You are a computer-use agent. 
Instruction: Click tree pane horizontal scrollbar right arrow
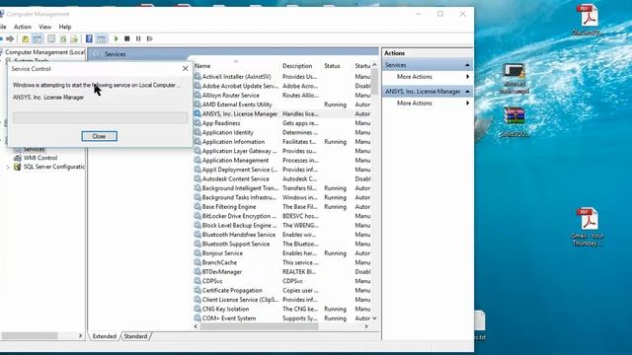[x=80, y=335]
